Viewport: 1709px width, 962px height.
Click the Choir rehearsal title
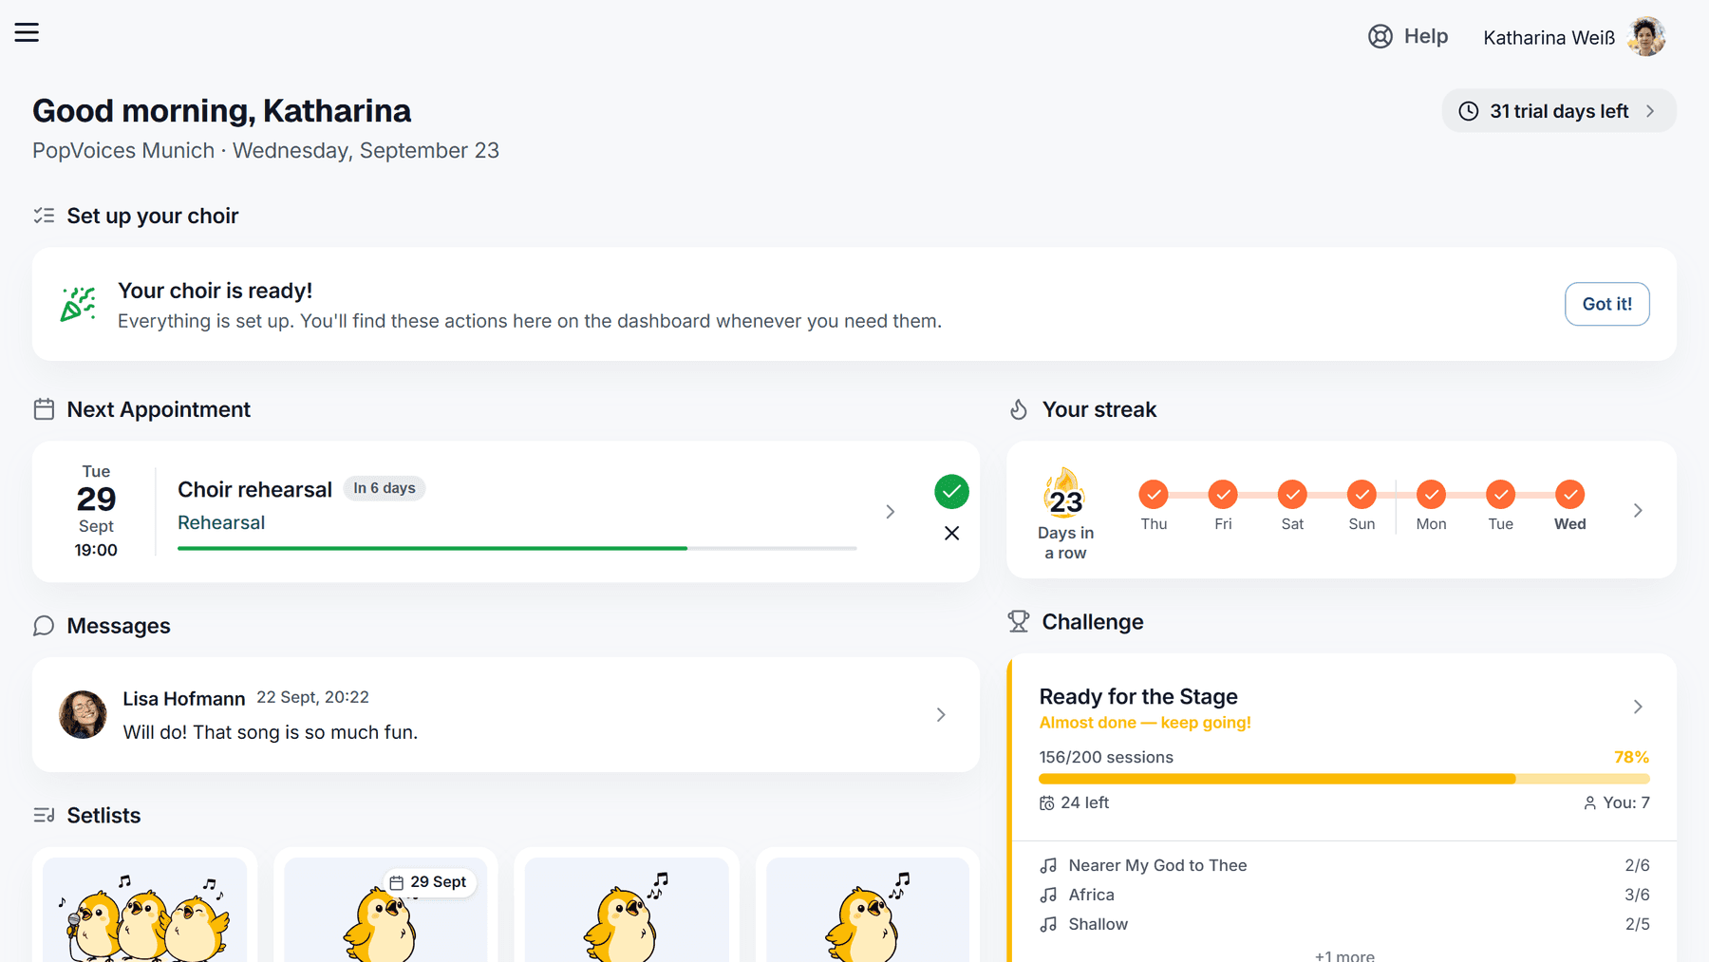254,489
